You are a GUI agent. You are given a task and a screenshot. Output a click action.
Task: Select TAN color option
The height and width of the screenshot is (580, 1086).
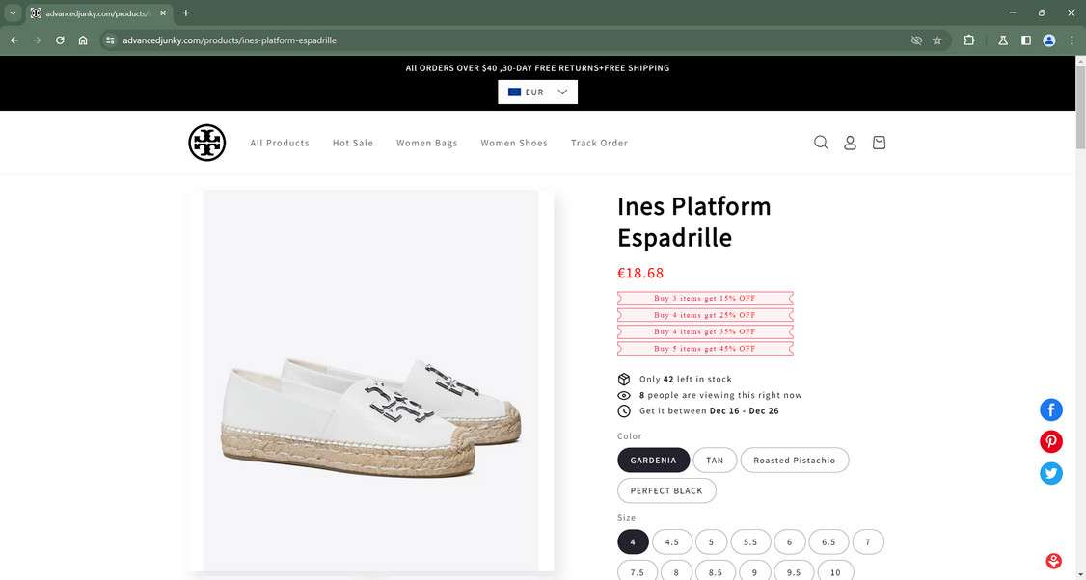click(x=715, y=461)
